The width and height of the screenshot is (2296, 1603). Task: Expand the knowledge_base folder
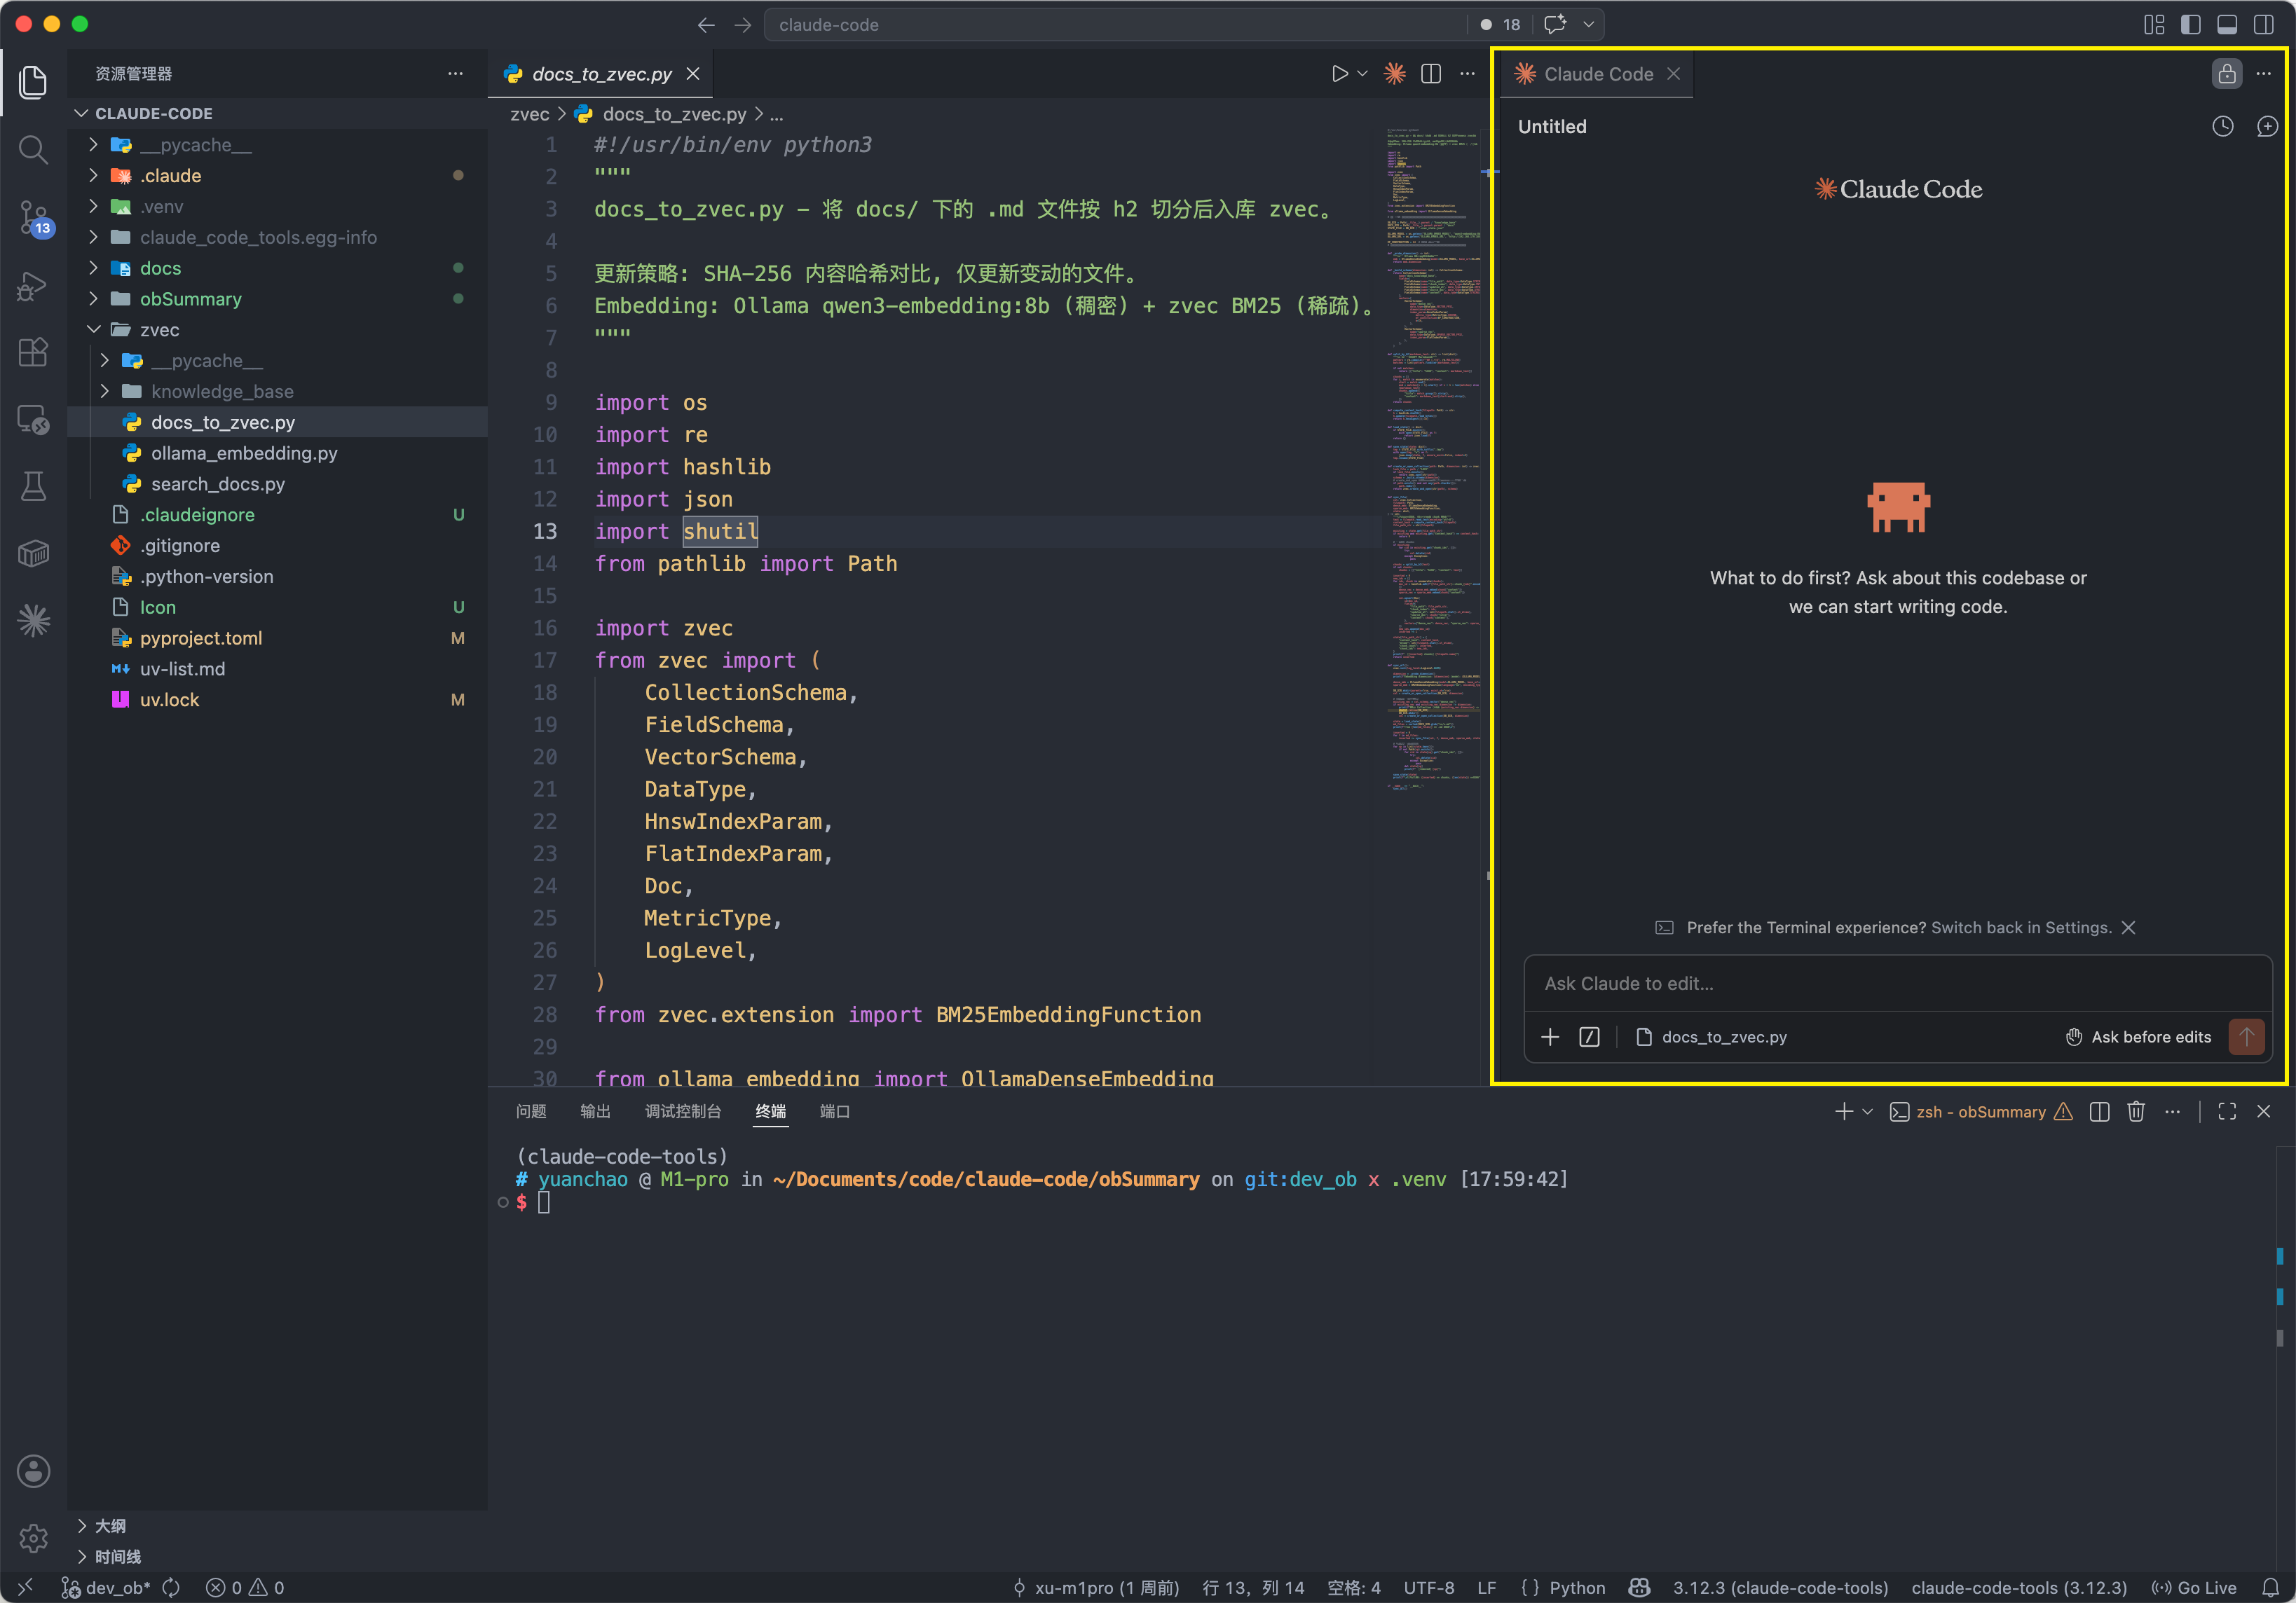coord(278,392)
